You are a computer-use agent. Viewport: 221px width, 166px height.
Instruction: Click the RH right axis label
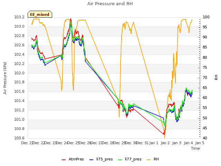(216, 77)
